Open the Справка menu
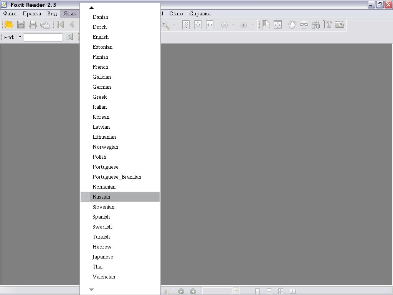 pos(200,13)
